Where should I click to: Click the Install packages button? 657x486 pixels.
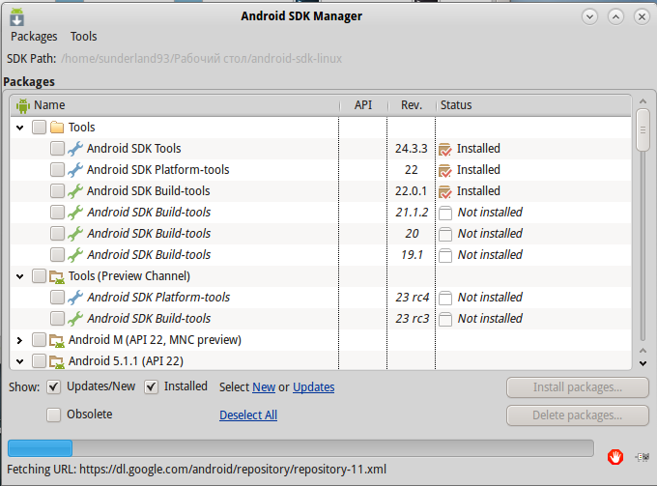(x=578, y=387)
